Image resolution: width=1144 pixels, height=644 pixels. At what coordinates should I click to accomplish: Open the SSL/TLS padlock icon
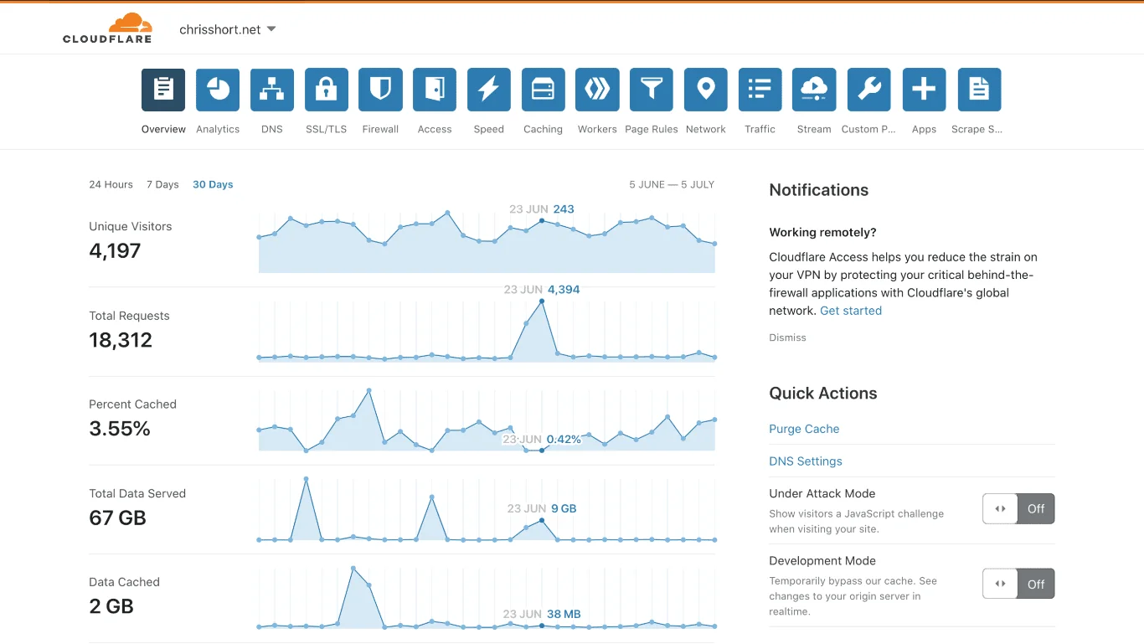(327, 90)
